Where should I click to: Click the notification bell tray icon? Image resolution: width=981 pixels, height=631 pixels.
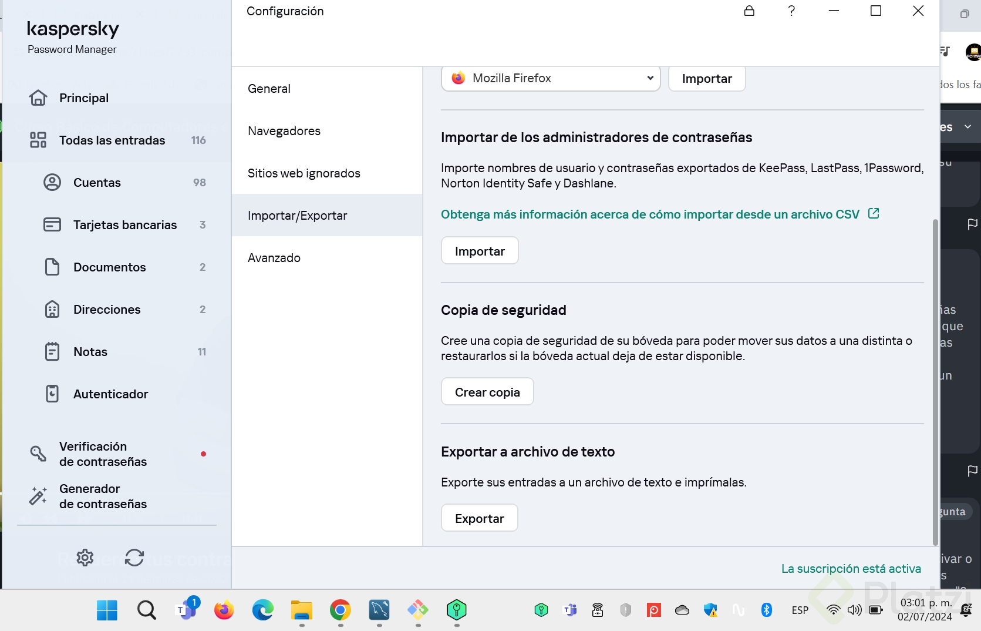tap(966, 610)
